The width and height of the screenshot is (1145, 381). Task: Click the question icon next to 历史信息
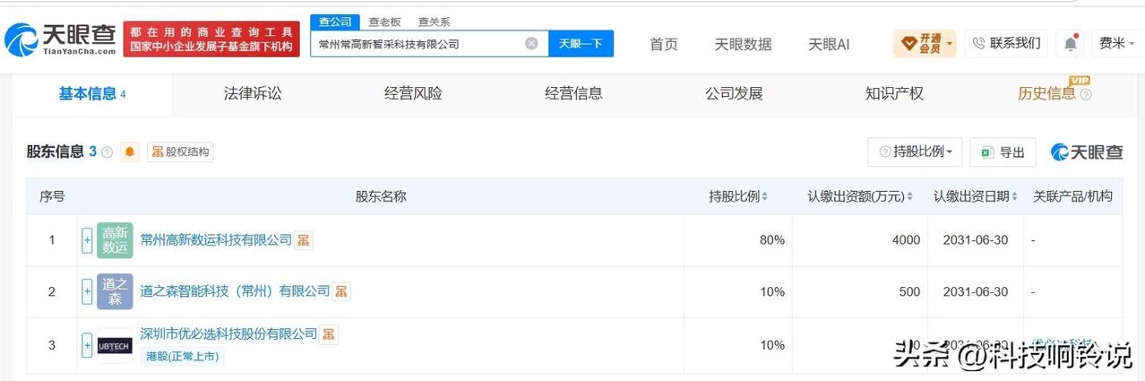pyautogui.click(x=1086, y=94)
